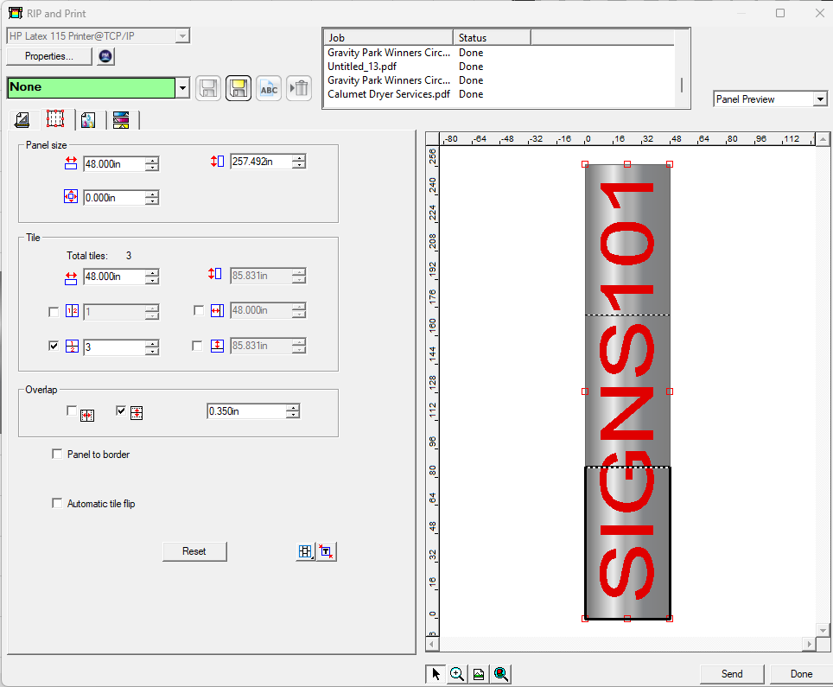The image size is (833, 687).
Task: Select the pointer arrow tool below preview
Action: coord(436,674)
